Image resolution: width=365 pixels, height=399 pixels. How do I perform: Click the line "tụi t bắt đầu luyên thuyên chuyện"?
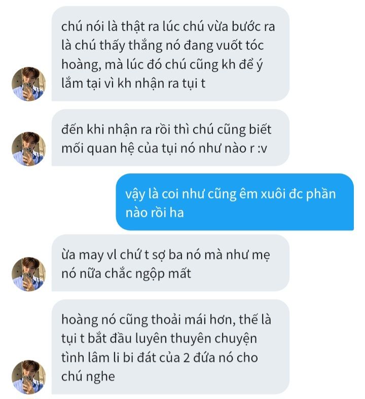point(159,339)
